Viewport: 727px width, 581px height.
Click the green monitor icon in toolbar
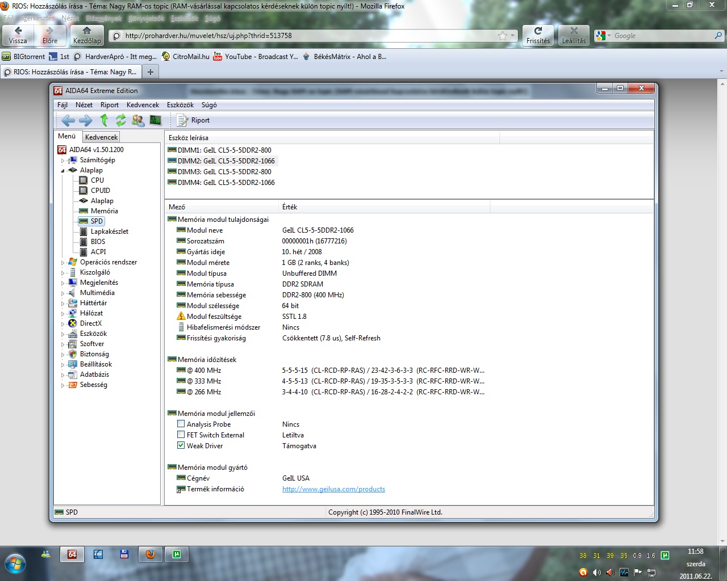155,120
